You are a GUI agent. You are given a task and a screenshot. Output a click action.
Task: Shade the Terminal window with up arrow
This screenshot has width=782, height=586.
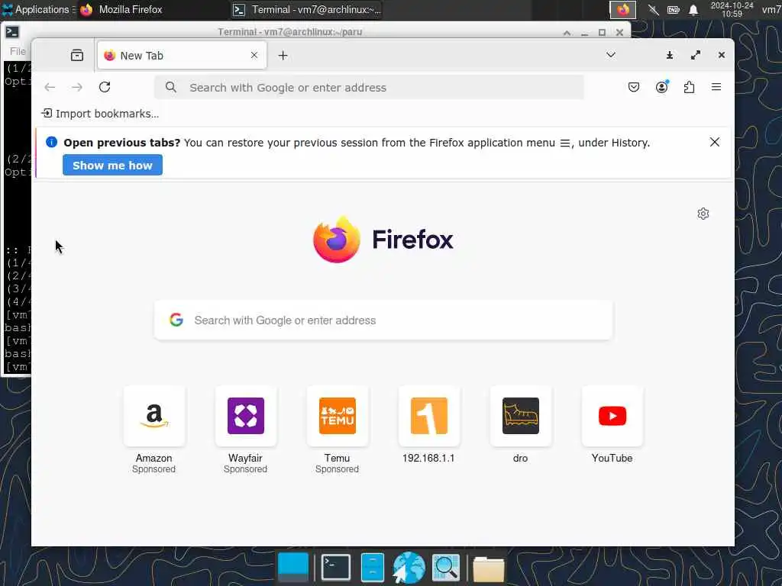[x=567, y=32]
